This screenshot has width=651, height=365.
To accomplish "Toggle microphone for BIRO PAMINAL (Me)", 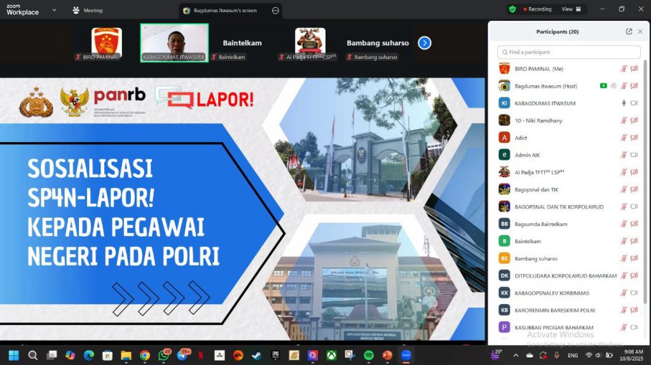I will coord(624,69).
